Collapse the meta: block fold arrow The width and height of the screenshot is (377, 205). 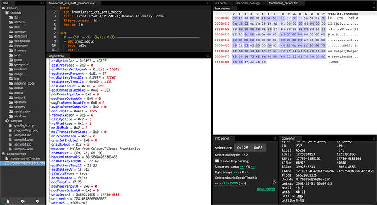pos(58,8)
